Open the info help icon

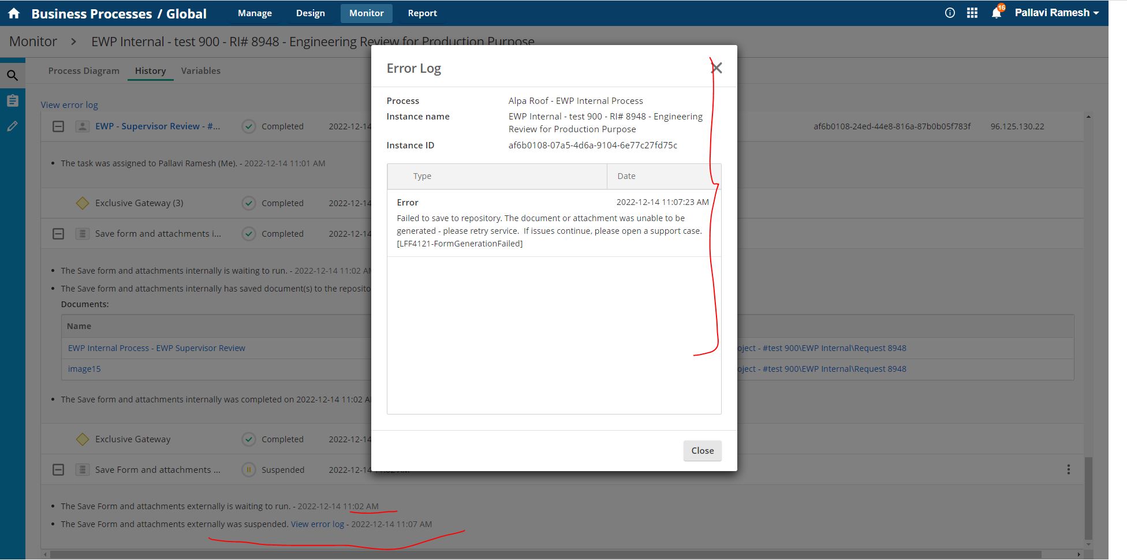[x=950, y=13]
